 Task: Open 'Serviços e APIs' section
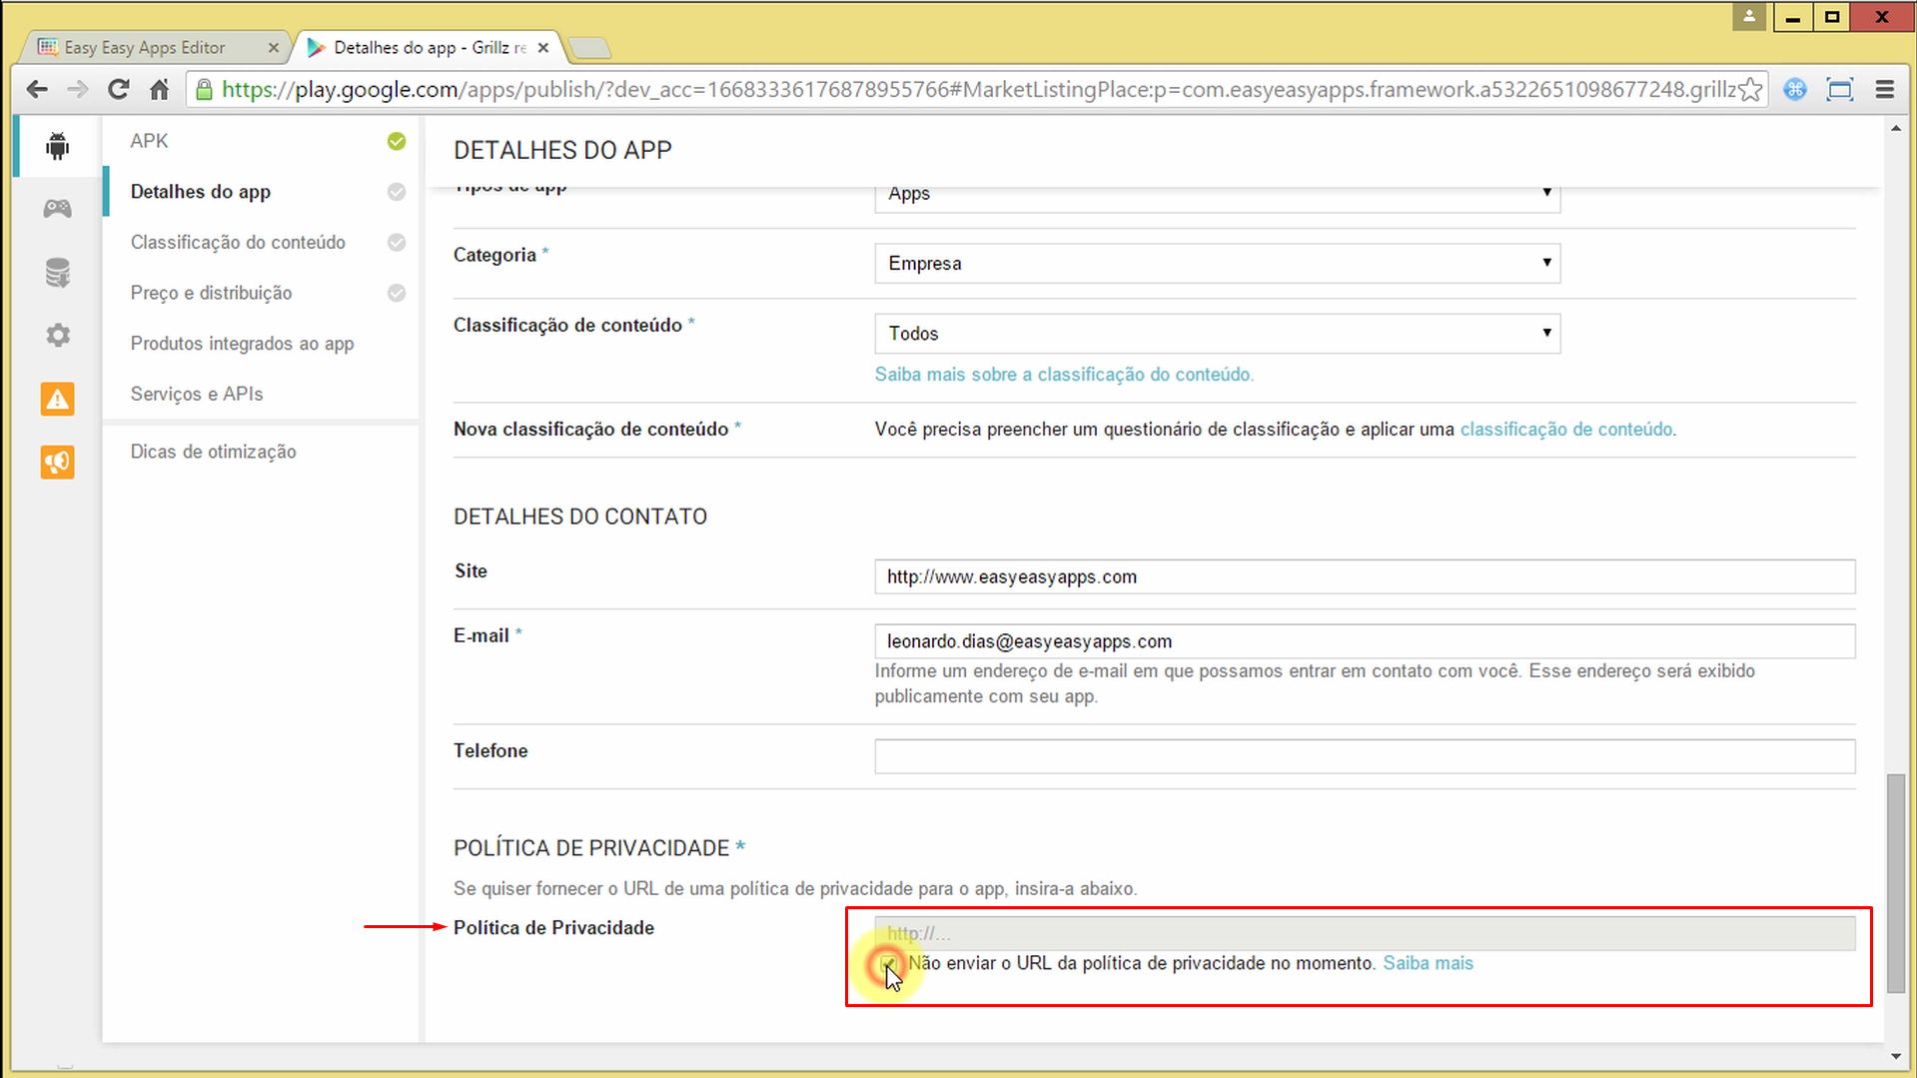196,394
